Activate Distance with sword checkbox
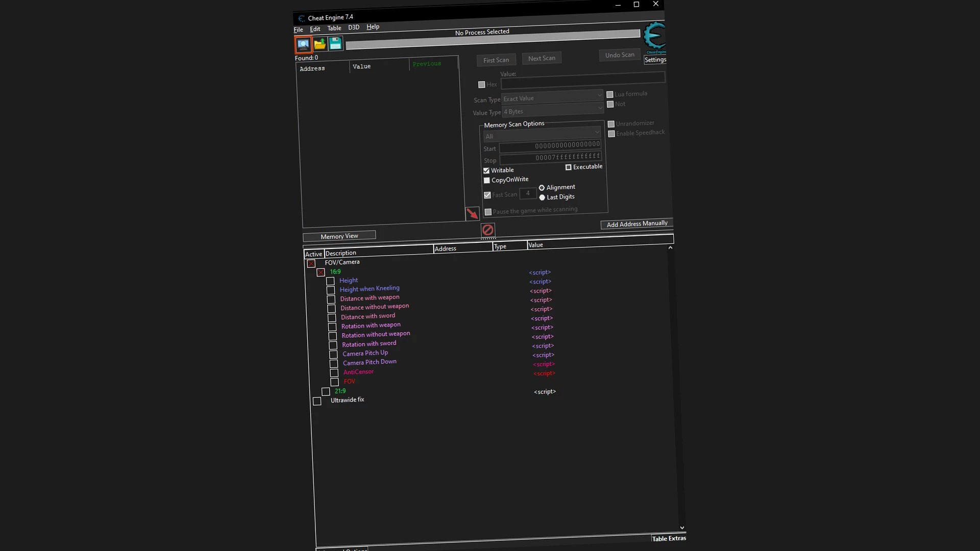Viewport: 980px width, 551px height. coord(332,318)
